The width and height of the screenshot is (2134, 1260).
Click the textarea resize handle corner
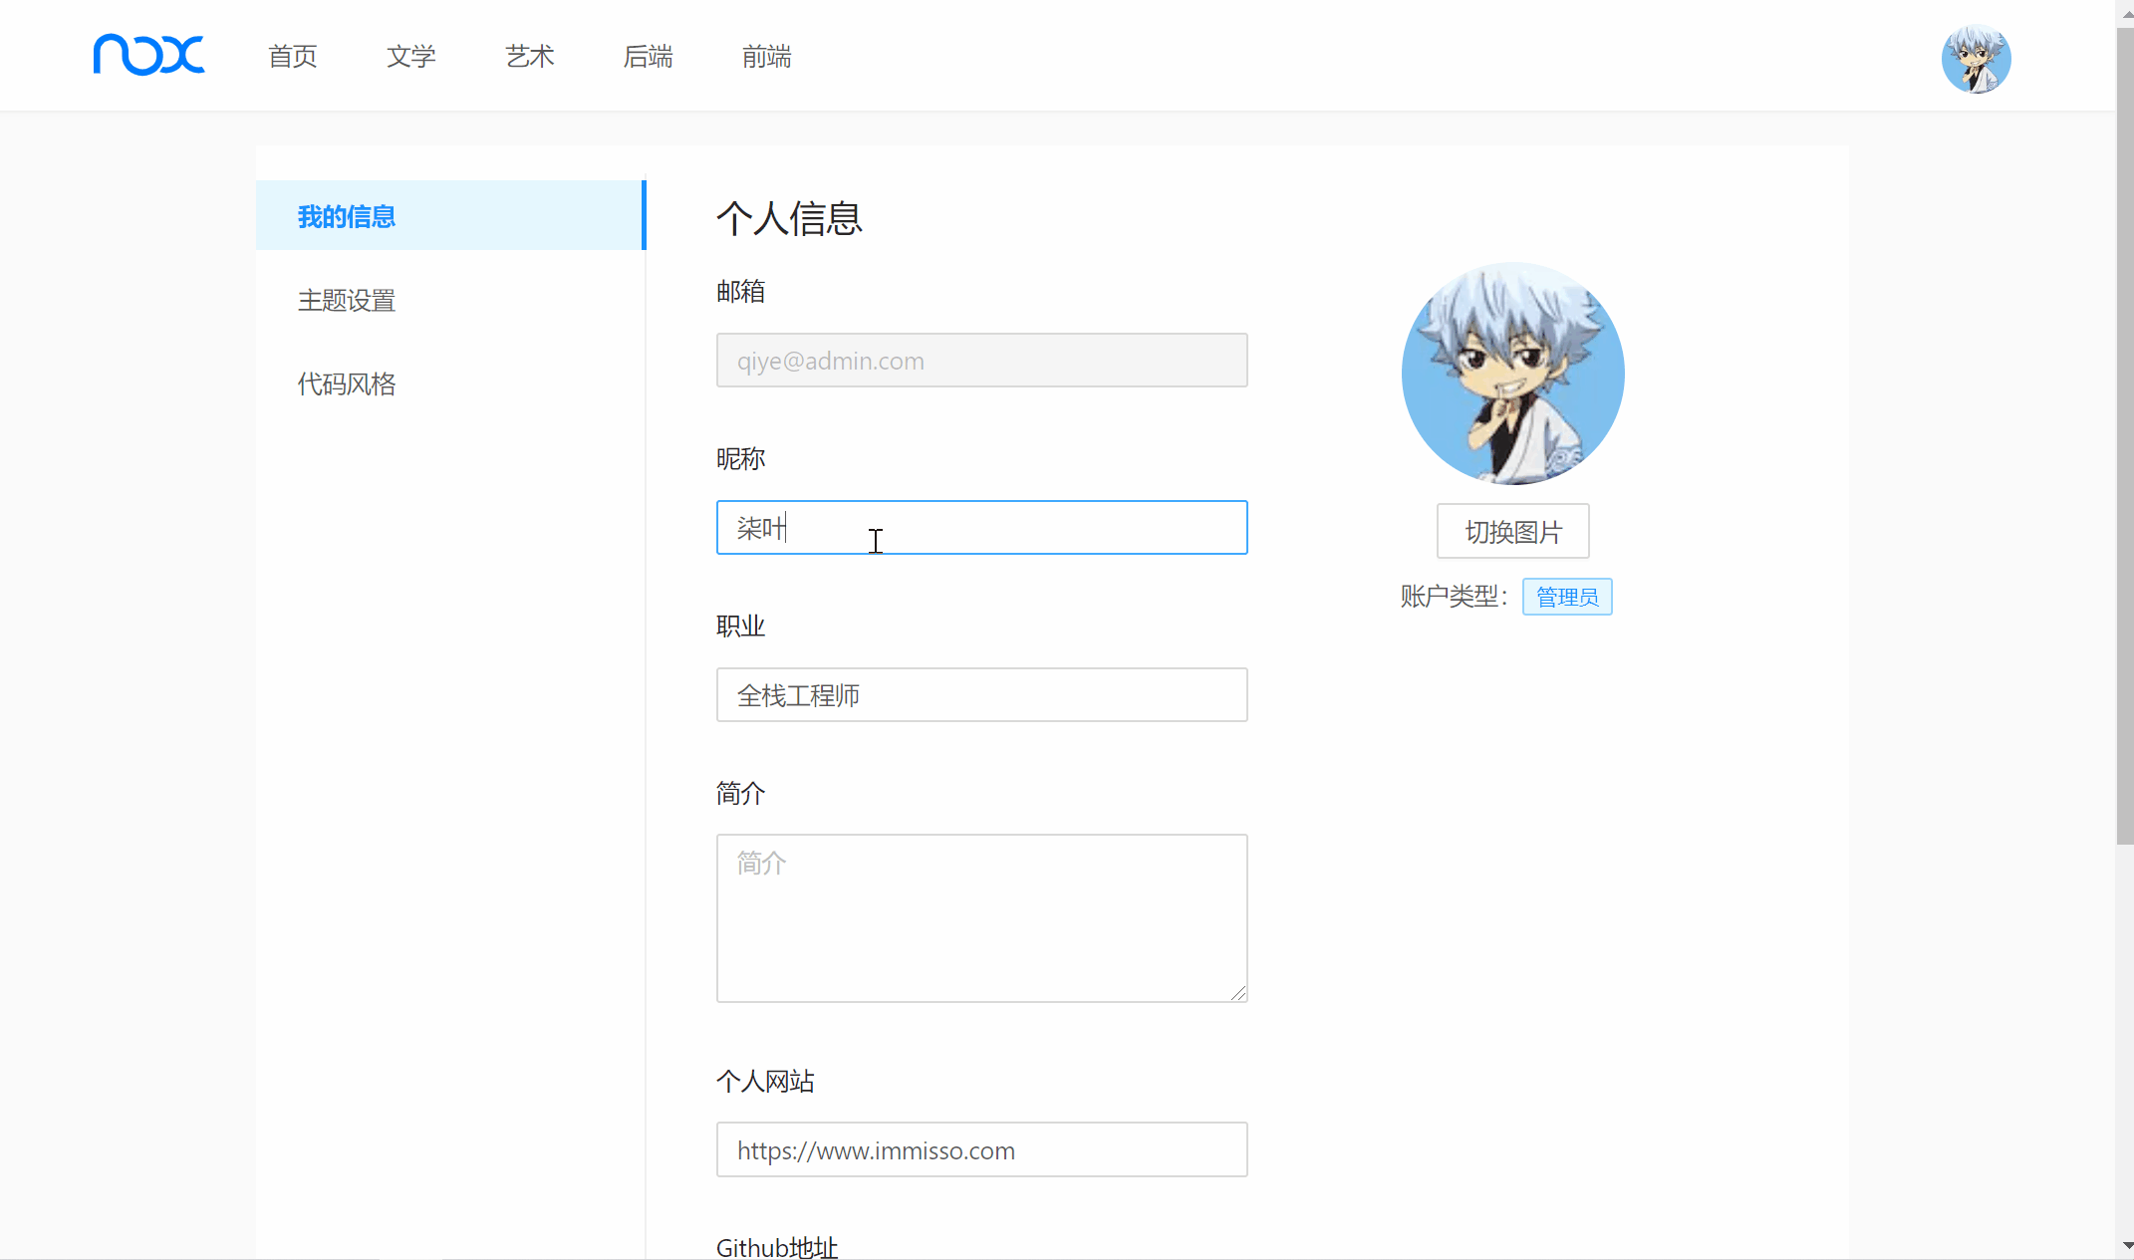coord(1238,993)
